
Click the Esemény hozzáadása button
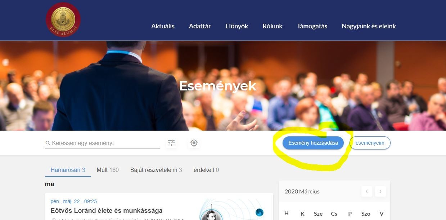[313, 143]
